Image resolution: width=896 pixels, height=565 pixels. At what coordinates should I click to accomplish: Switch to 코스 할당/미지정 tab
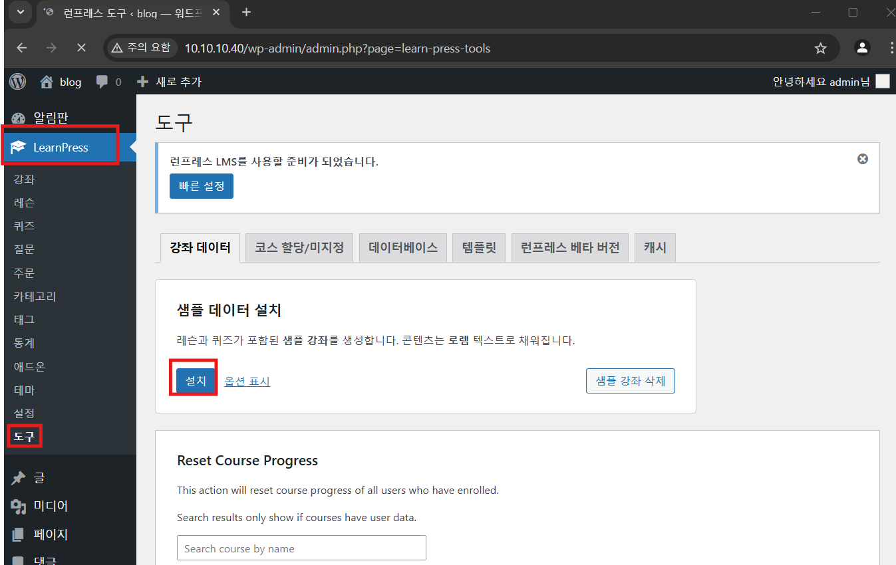click(299, 248)
